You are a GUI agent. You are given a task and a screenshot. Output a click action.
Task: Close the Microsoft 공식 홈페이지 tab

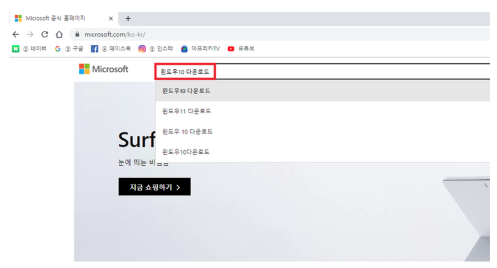pos(111,19)
